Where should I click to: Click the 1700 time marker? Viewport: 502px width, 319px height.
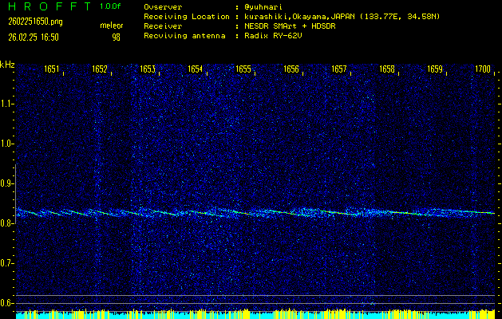coord(482,69)
